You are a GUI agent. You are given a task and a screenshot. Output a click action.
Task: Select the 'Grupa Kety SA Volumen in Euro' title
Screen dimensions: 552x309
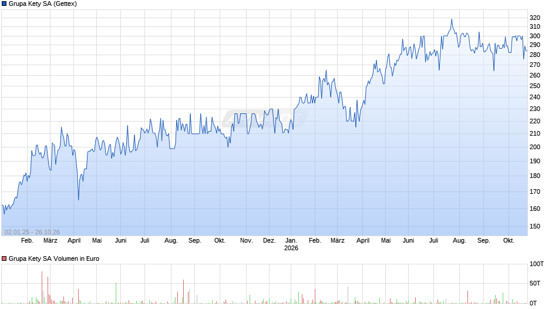click(x=54, y=258)
